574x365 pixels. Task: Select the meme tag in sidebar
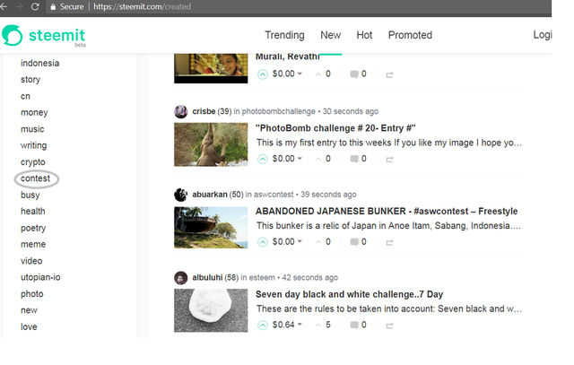33,244
